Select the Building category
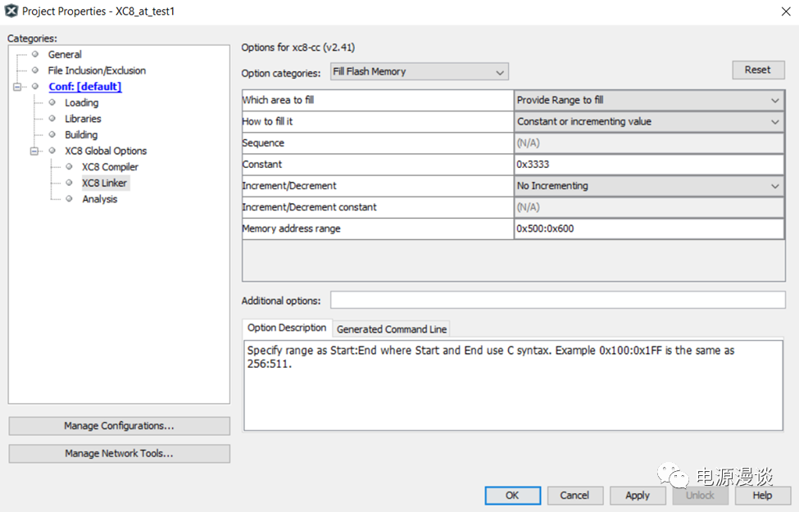The width and height of the screenshot is (799, 512). tap(81, 134)
